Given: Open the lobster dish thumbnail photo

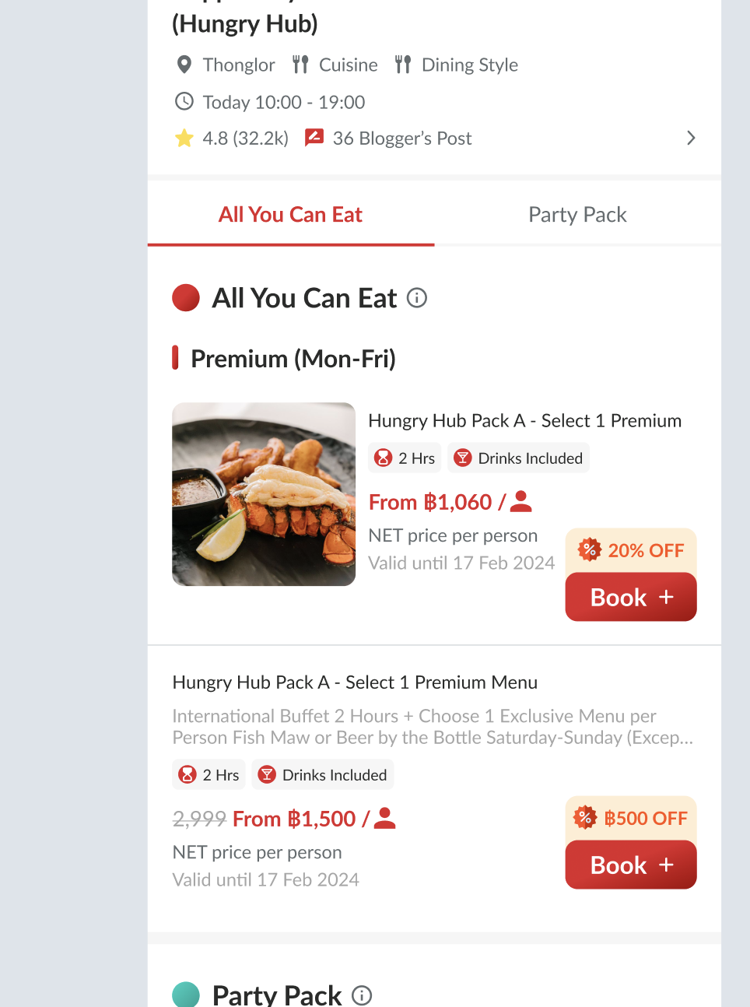Looking at the screenshot, I should (264, 494).
